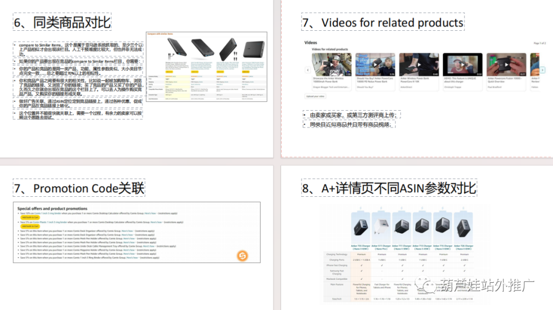Click the white Anker 511 Charger product image
Screen dimensions: 553x310
coord(381,227)
